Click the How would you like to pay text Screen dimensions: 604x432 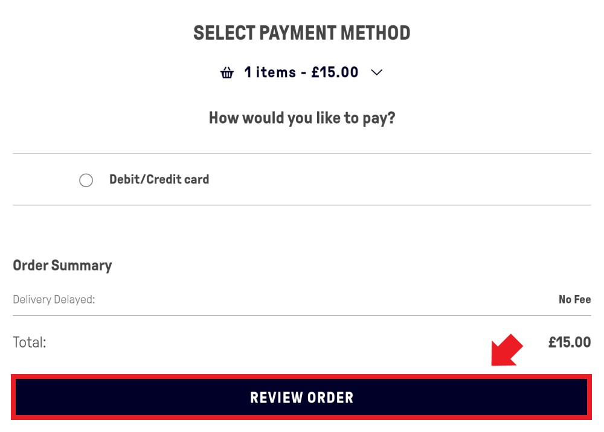click(x=302, y=118)
